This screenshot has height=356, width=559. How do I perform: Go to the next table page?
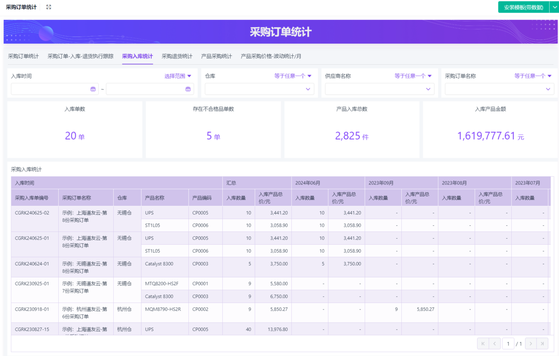tap(531, 344)
